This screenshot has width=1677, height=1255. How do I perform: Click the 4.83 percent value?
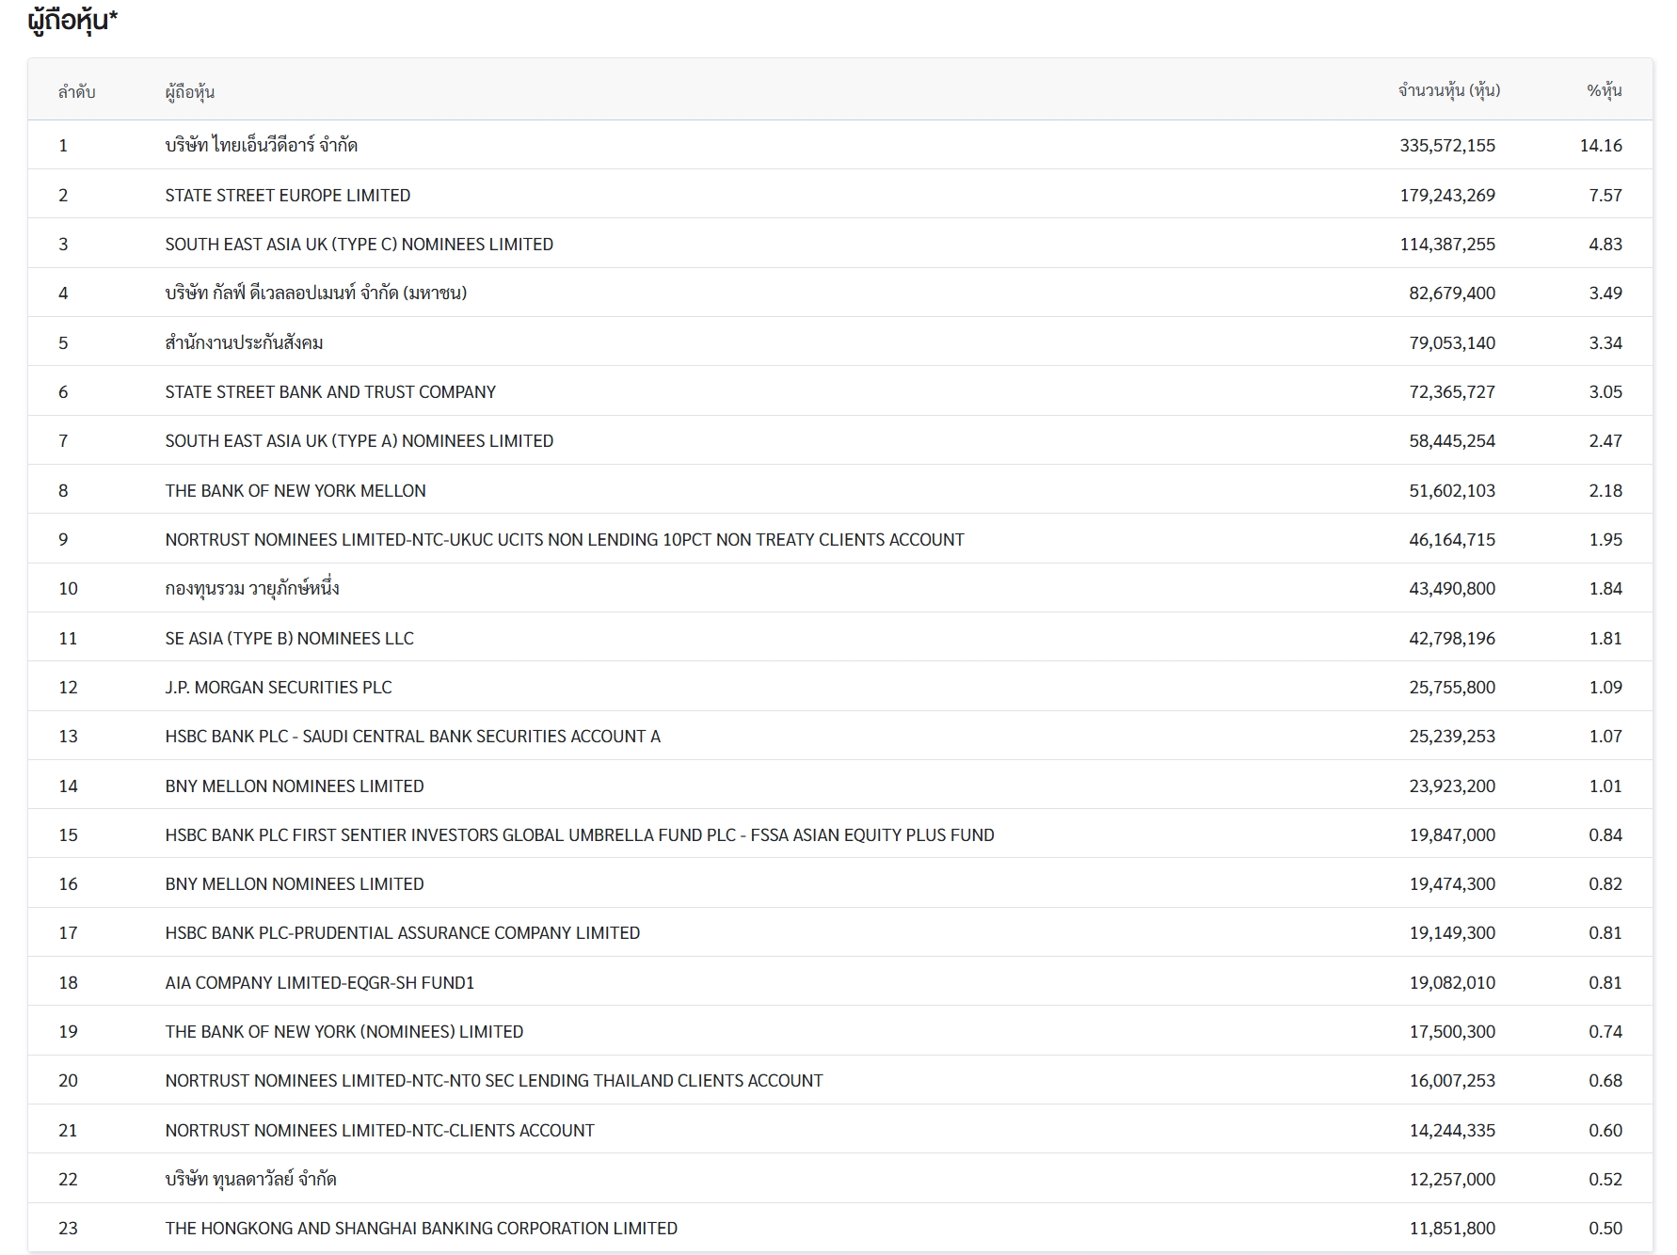point(1605,244)
